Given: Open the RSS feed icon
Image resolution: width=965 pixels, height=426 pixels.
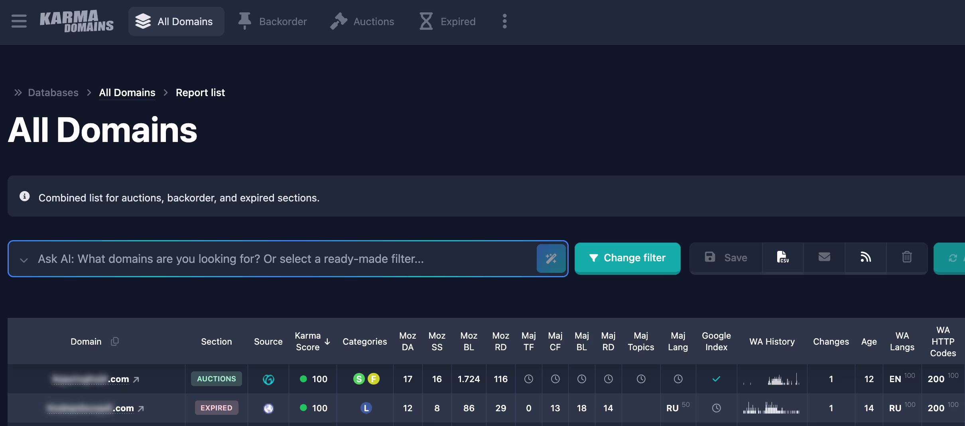Looking at the screenshot, I should click(x=866, y=258).
